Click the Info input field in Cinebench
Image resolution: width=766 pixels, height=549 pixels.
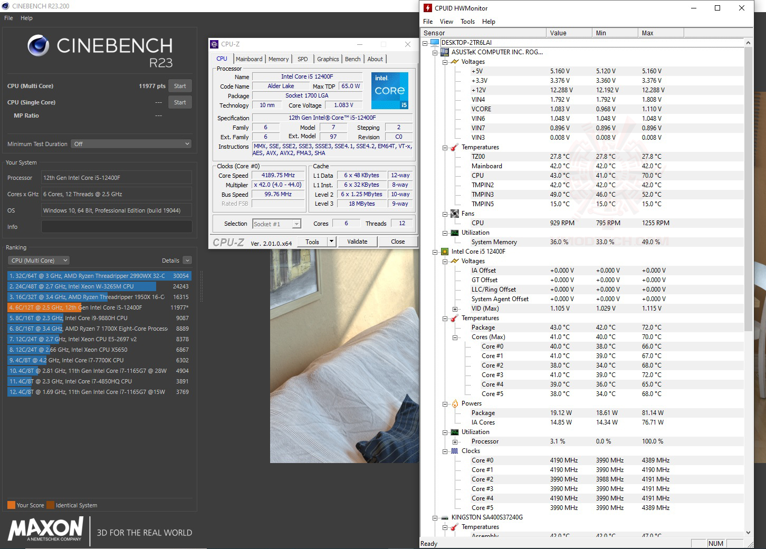(x=116, y=227)
